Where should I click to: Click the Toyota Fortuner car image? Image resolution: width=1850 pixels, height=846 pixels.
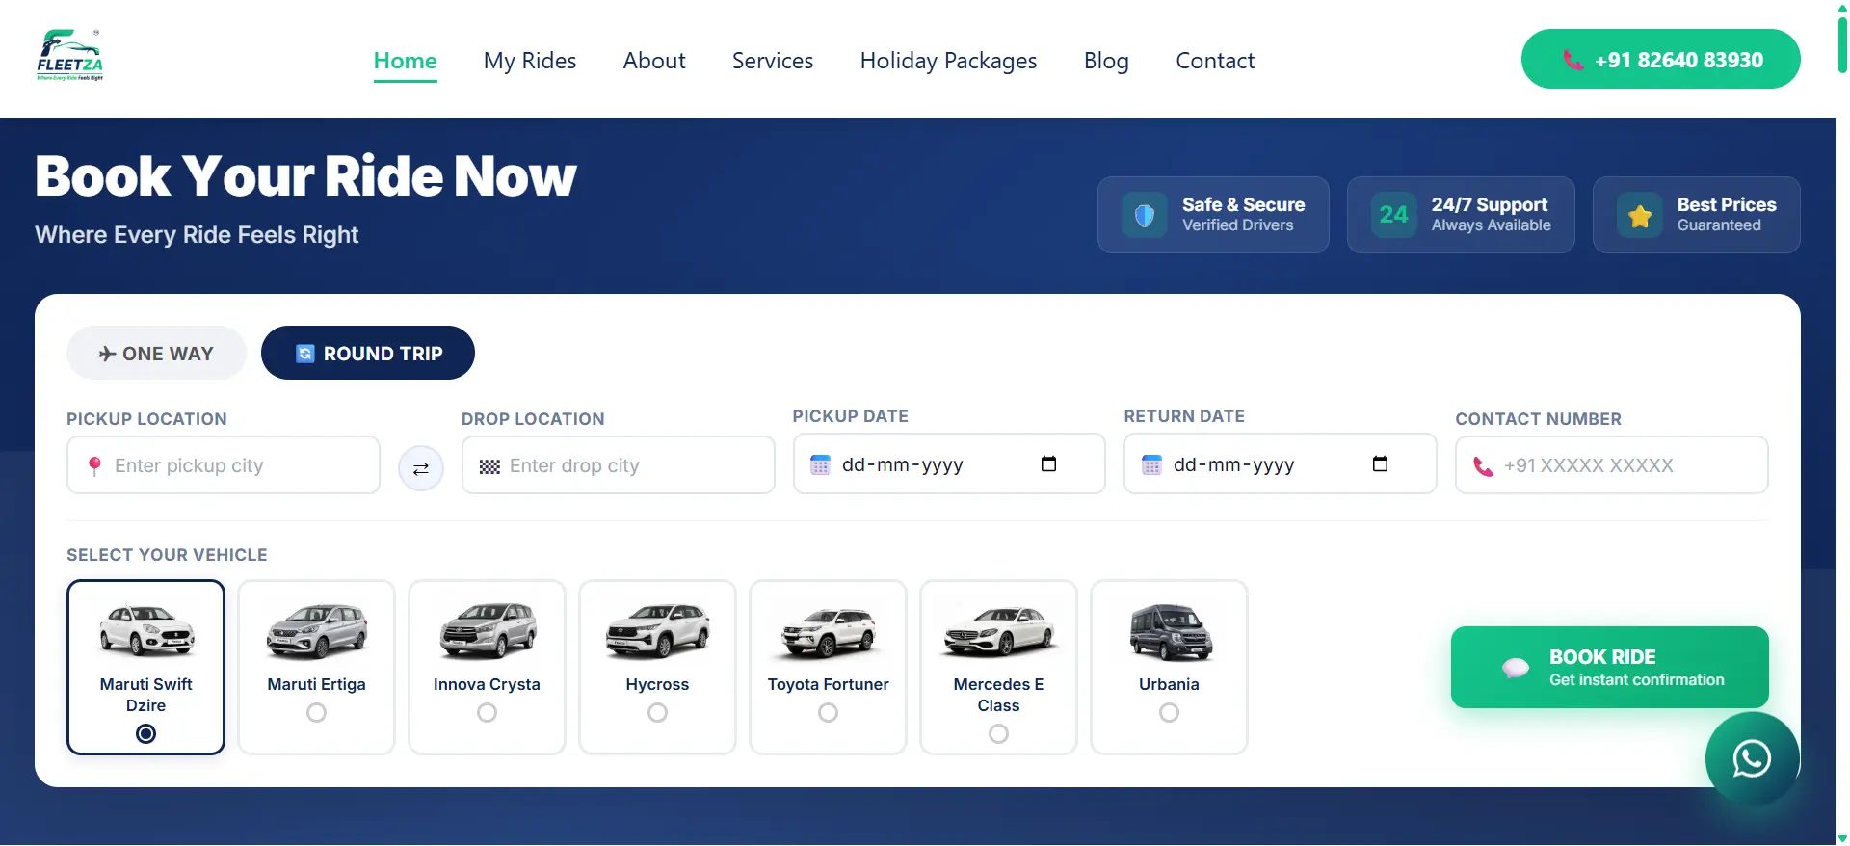829,632
